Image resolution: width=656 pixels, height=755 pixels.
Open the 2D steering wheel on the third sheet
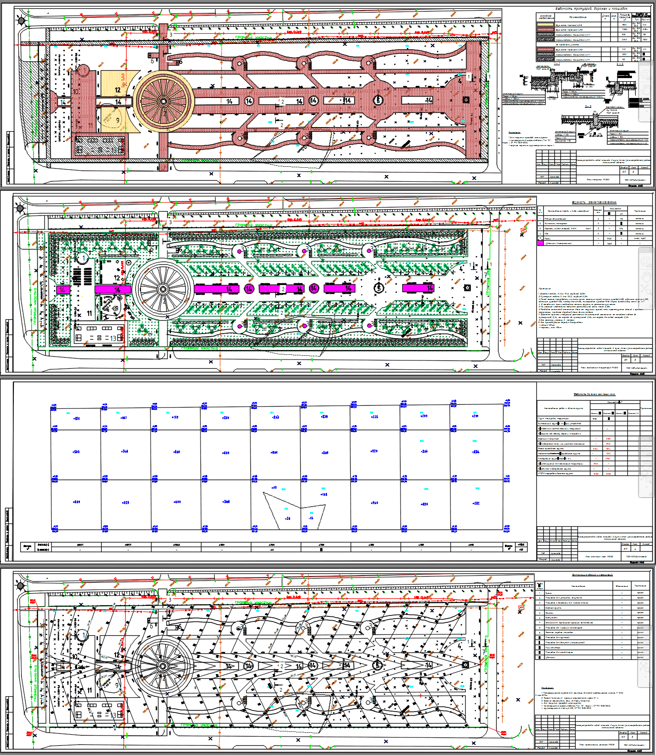646,450
